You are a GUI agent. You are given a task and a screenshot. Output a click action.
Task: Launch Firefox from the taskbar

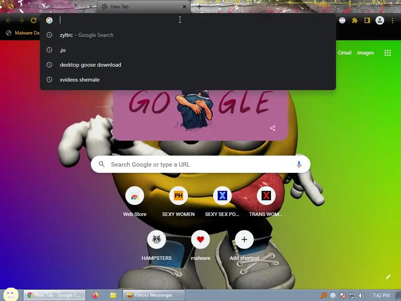[x=95, y=295]
